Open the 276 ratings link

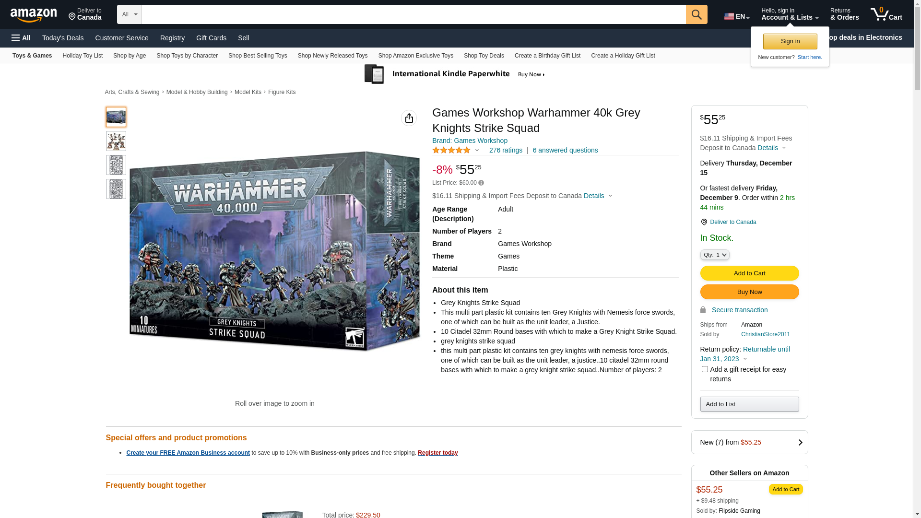[506, 150]
